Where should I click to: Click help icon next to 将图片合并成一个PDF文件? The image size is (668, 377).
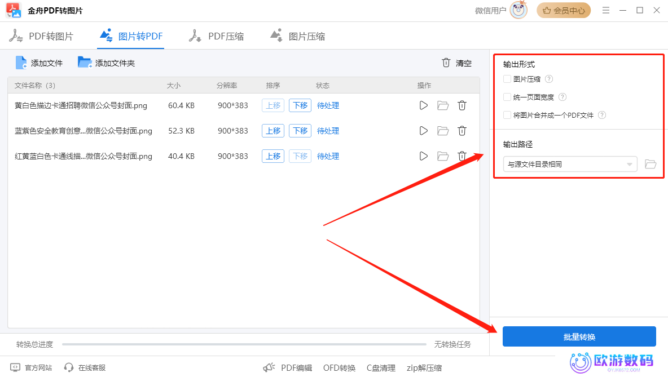pyautogui.click(x=602, y=116)
